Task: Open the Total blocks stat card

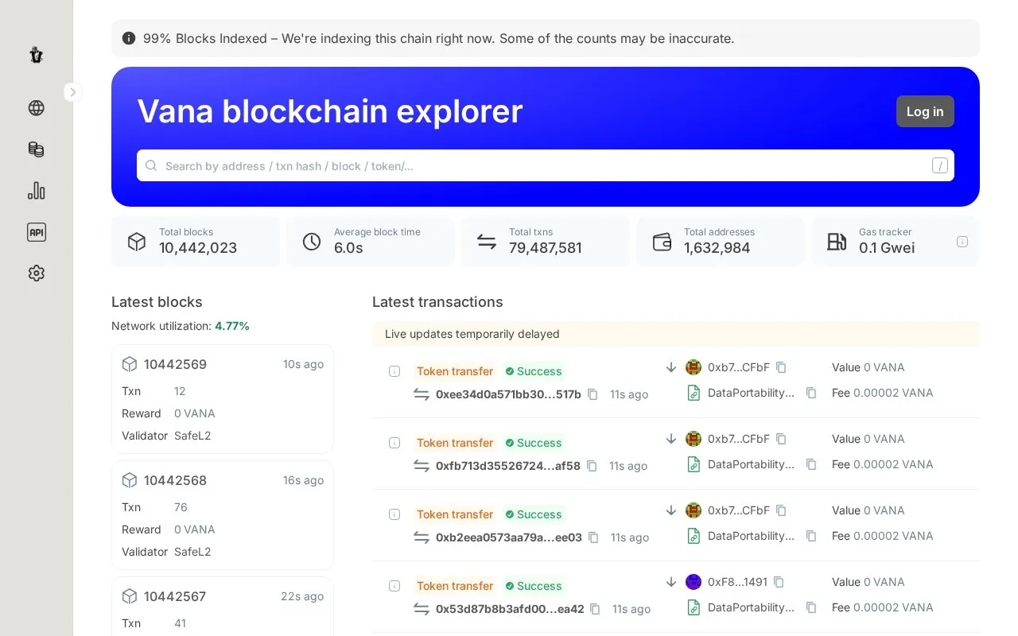Action: [x=196, y=241]
